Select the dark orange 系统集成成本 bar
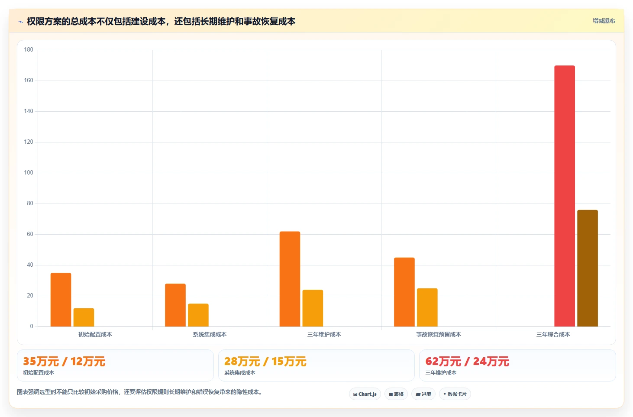 click(x=175, y=305)
